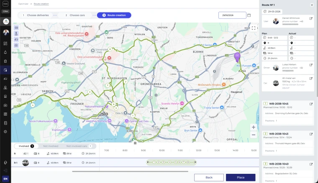Image resolution: width=318 pixels, height=183 pixels.
Task: Open the Optimizer breadcrumb link
Action: (x=23, y=4)
